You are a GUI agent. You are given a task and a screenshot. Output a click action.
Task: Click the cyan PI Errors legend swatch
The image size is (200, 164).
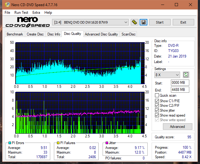(10, 143)
